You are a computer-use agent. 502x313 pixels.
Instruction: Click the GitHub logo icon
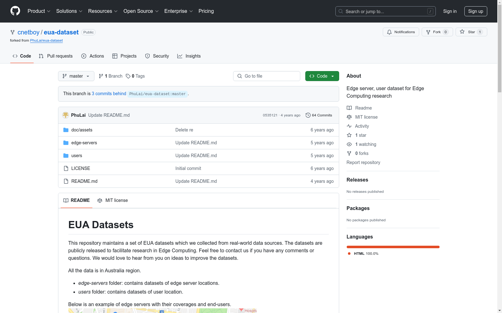(x=15, y=11)
